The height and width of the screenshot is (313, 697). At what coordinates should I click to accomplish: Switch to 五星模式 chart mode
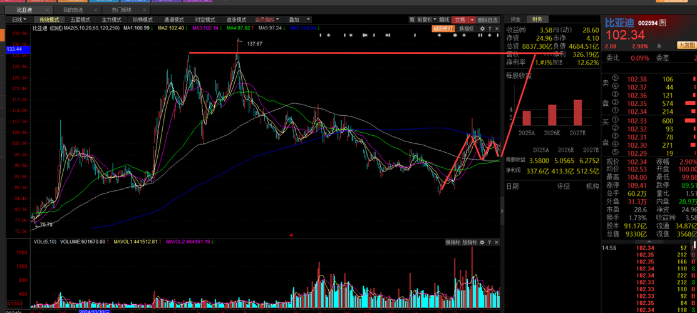click(80, 19)
